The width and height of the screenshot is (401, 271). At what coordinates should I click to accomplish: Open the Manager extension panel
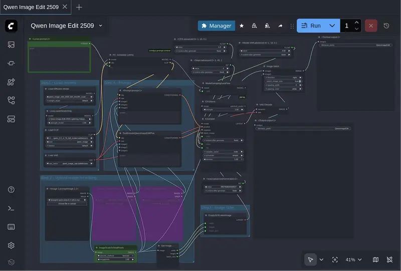coord(216,26)
